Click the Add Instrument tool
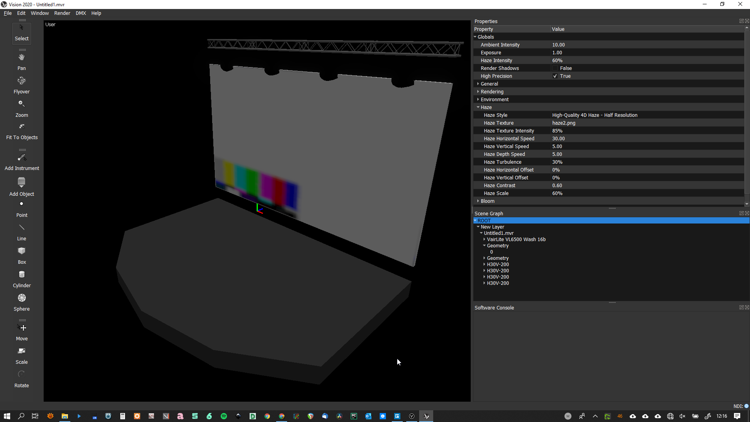This screenshot has width=750, height=422. coord(21,161)
